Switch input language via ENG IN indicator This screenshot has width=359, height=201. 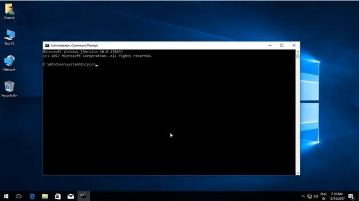pos(324,196)
